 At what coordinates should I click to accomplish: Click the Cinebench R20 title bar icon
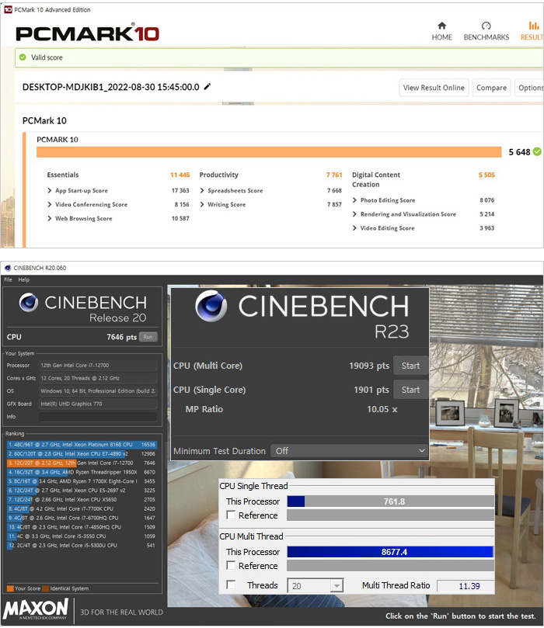(x=8, y=268)
